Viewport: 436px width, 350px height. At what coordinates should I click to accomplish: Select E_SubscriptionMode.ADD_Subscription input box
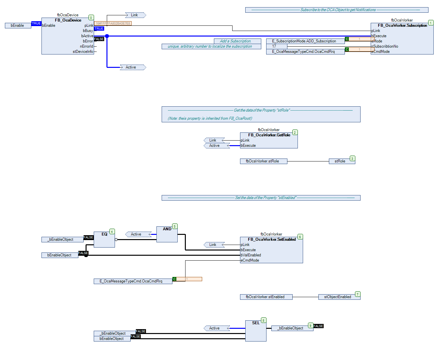click(305, 41)
